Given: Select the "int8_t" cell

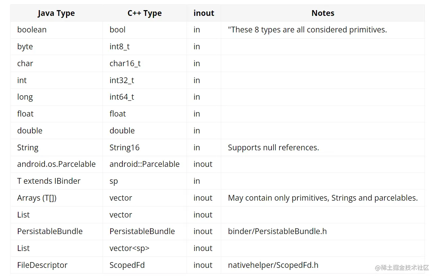Looking at the screenshot, I should [119, 47].
